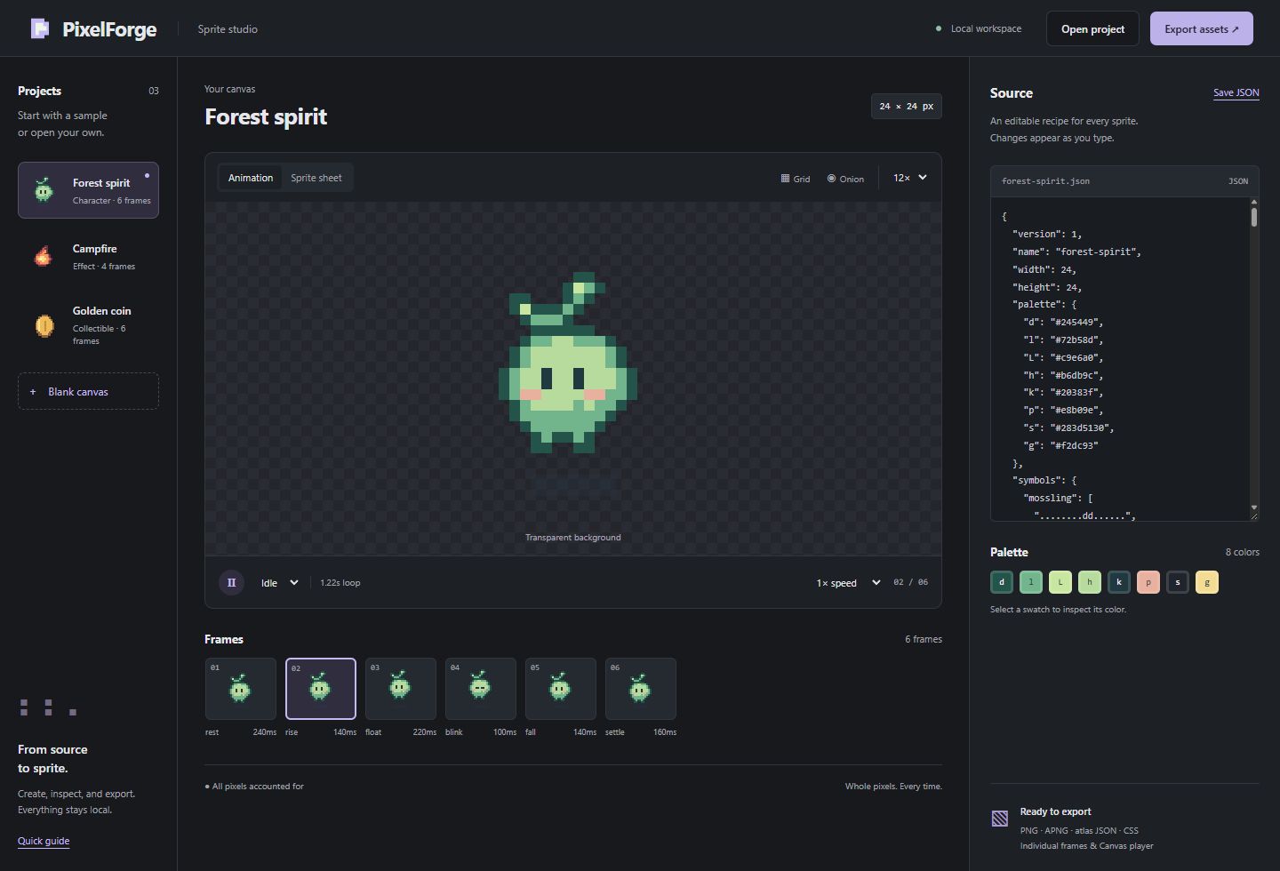
Task: Click the Transparent background label
Action: coord(573,537)
